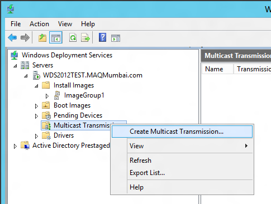
Task: Select Active Directory Prestaged label
Action: pos(71,145)
